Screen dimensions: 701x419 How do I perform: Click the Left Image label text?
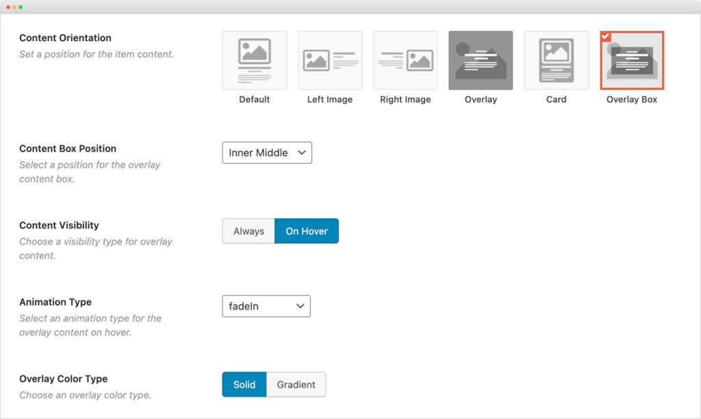click(x=330, y=100)
